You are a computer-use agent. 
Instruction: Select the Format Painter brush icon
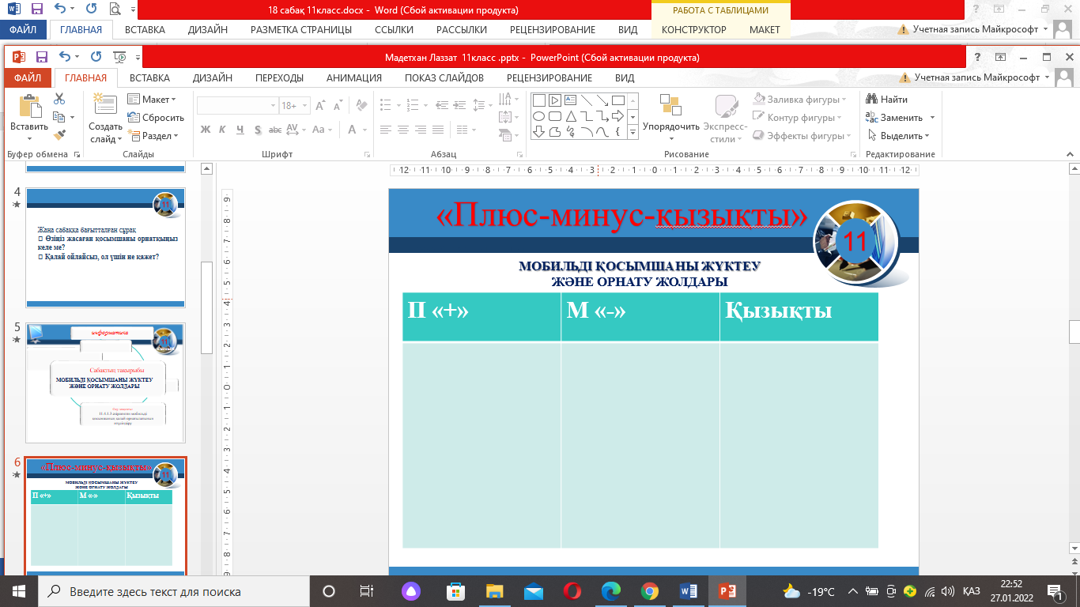click(x=59, y=134)
